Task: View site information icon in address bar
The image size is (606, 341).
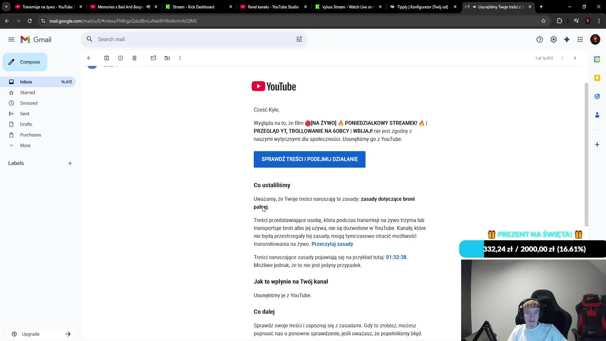Action: click(x=43, y=21)
